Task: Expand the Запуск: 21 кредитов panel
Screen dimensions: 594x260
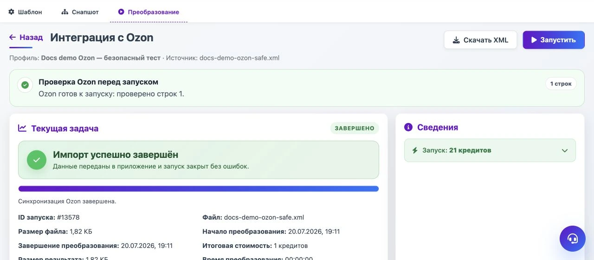Action: coord(490,150)
